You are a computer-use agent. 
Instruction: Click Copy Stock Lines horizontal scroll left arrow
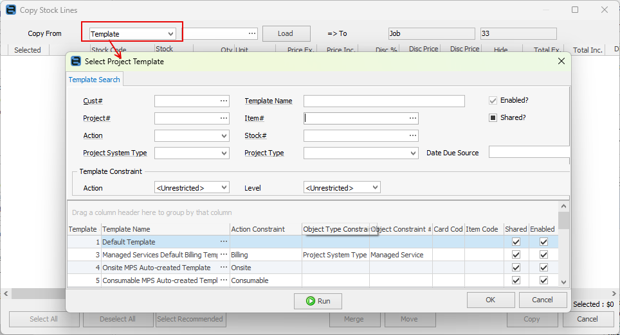(6, 293)
